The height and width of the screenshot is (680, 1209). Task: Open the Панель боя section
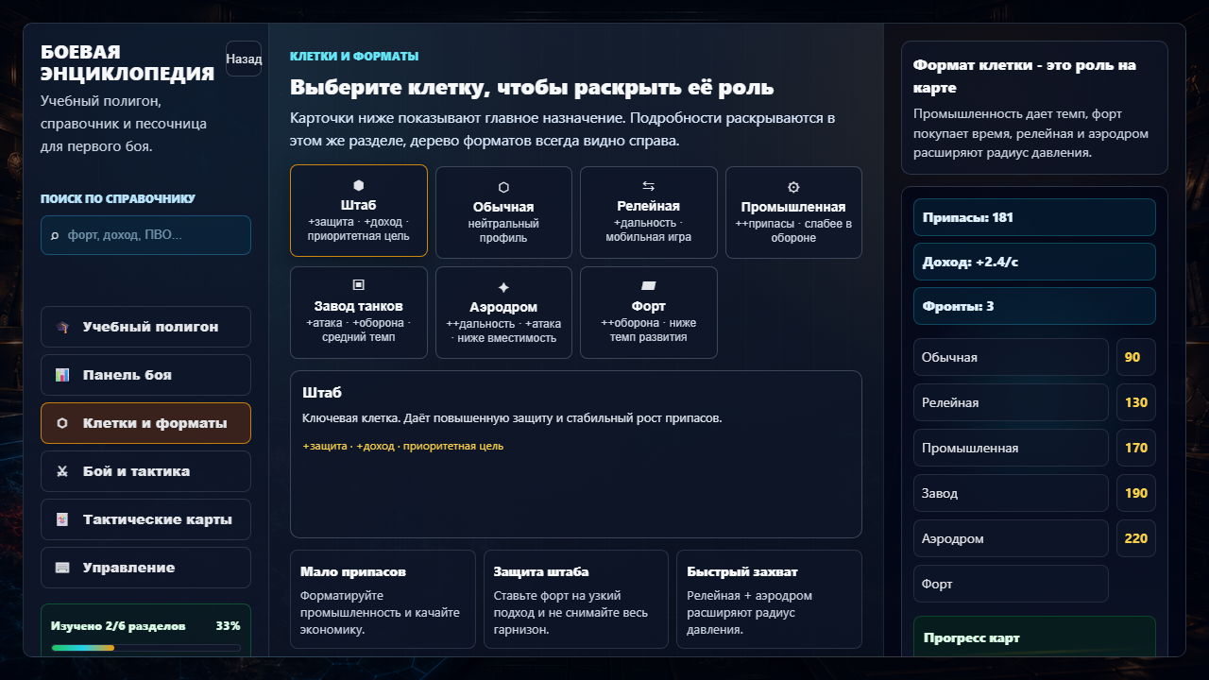(145, 375)
